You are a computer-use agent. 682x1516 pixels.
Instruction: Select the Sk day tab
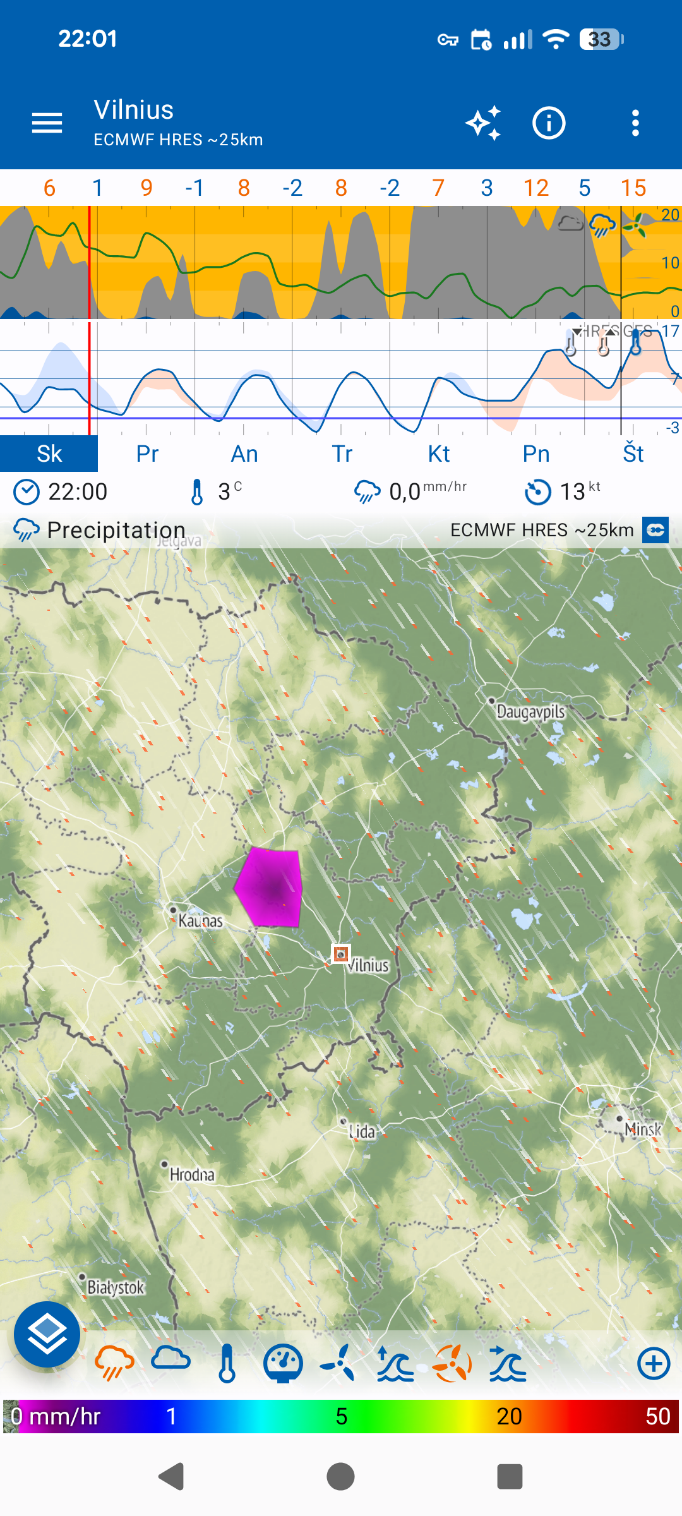click(49, 454)
